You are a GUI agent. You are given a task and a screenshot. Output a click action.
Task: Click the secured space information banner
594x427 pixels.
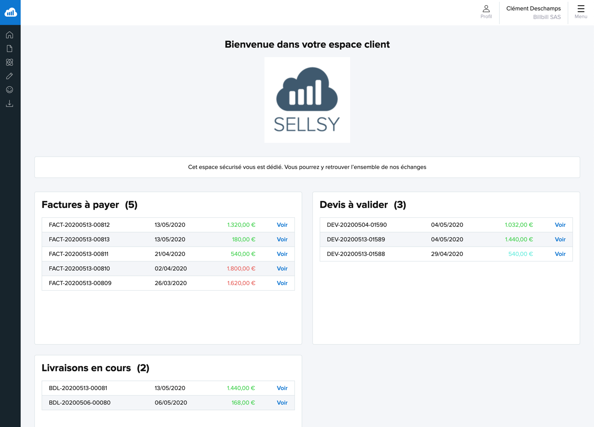(x=307, y=167)
